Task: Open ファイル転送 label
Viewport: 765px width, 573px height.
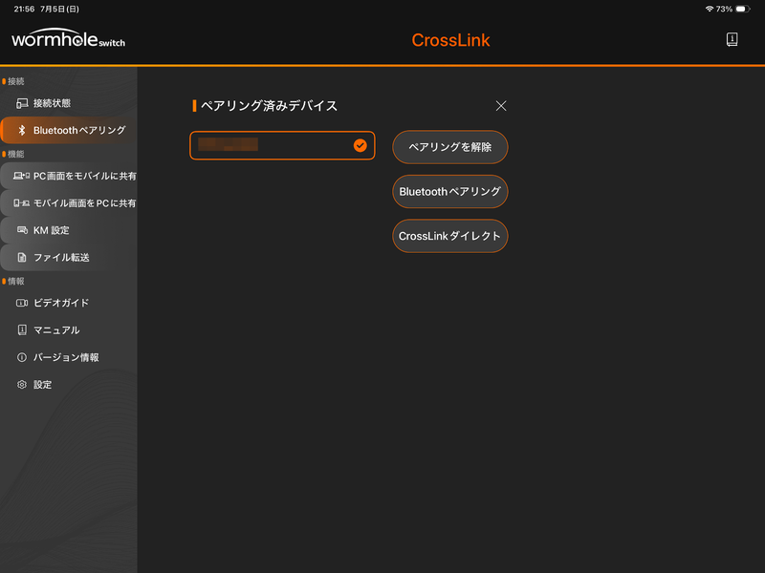Action: click(61, 257)
